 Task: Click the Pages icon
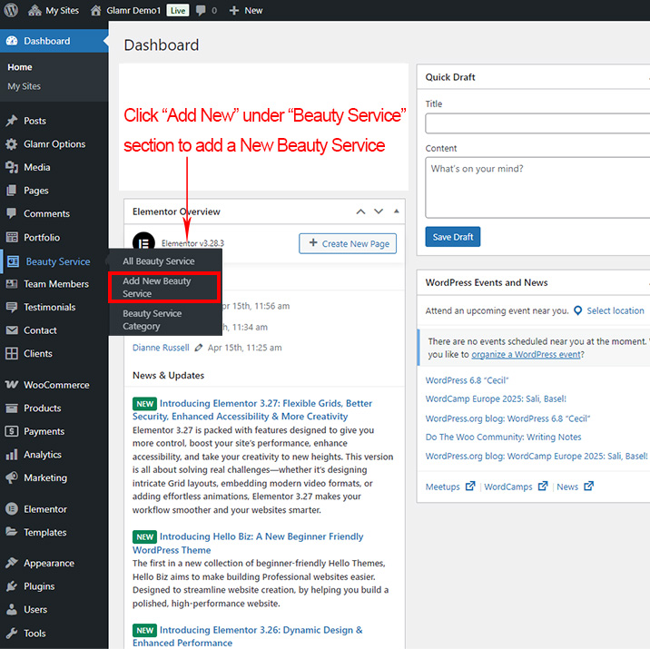tap(12, 191)
